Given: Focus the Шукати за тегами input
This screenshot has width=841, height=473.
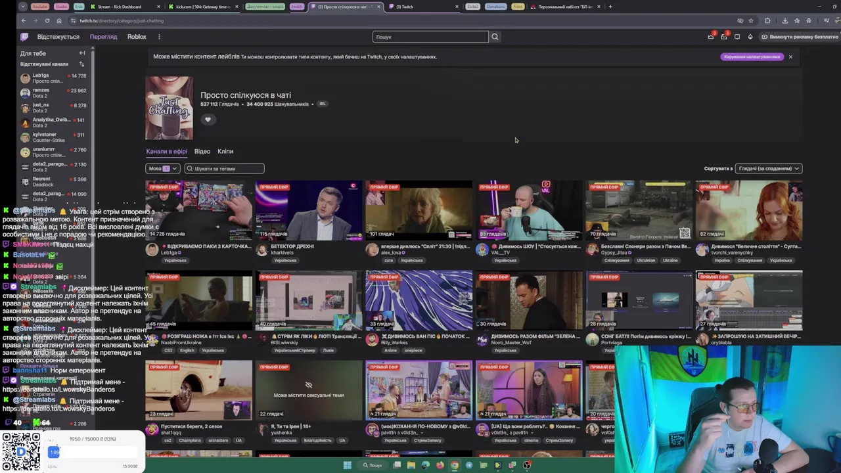Looking at the screenshot, I should tap(223, 169).
